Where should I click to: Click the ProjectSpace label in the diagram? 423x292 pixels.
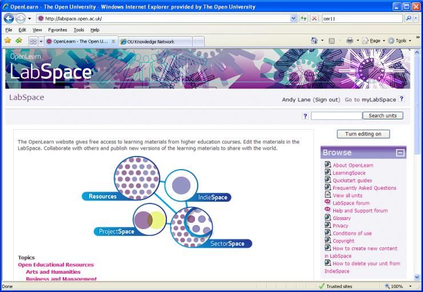pyautogui.click(x=116, y=231)
